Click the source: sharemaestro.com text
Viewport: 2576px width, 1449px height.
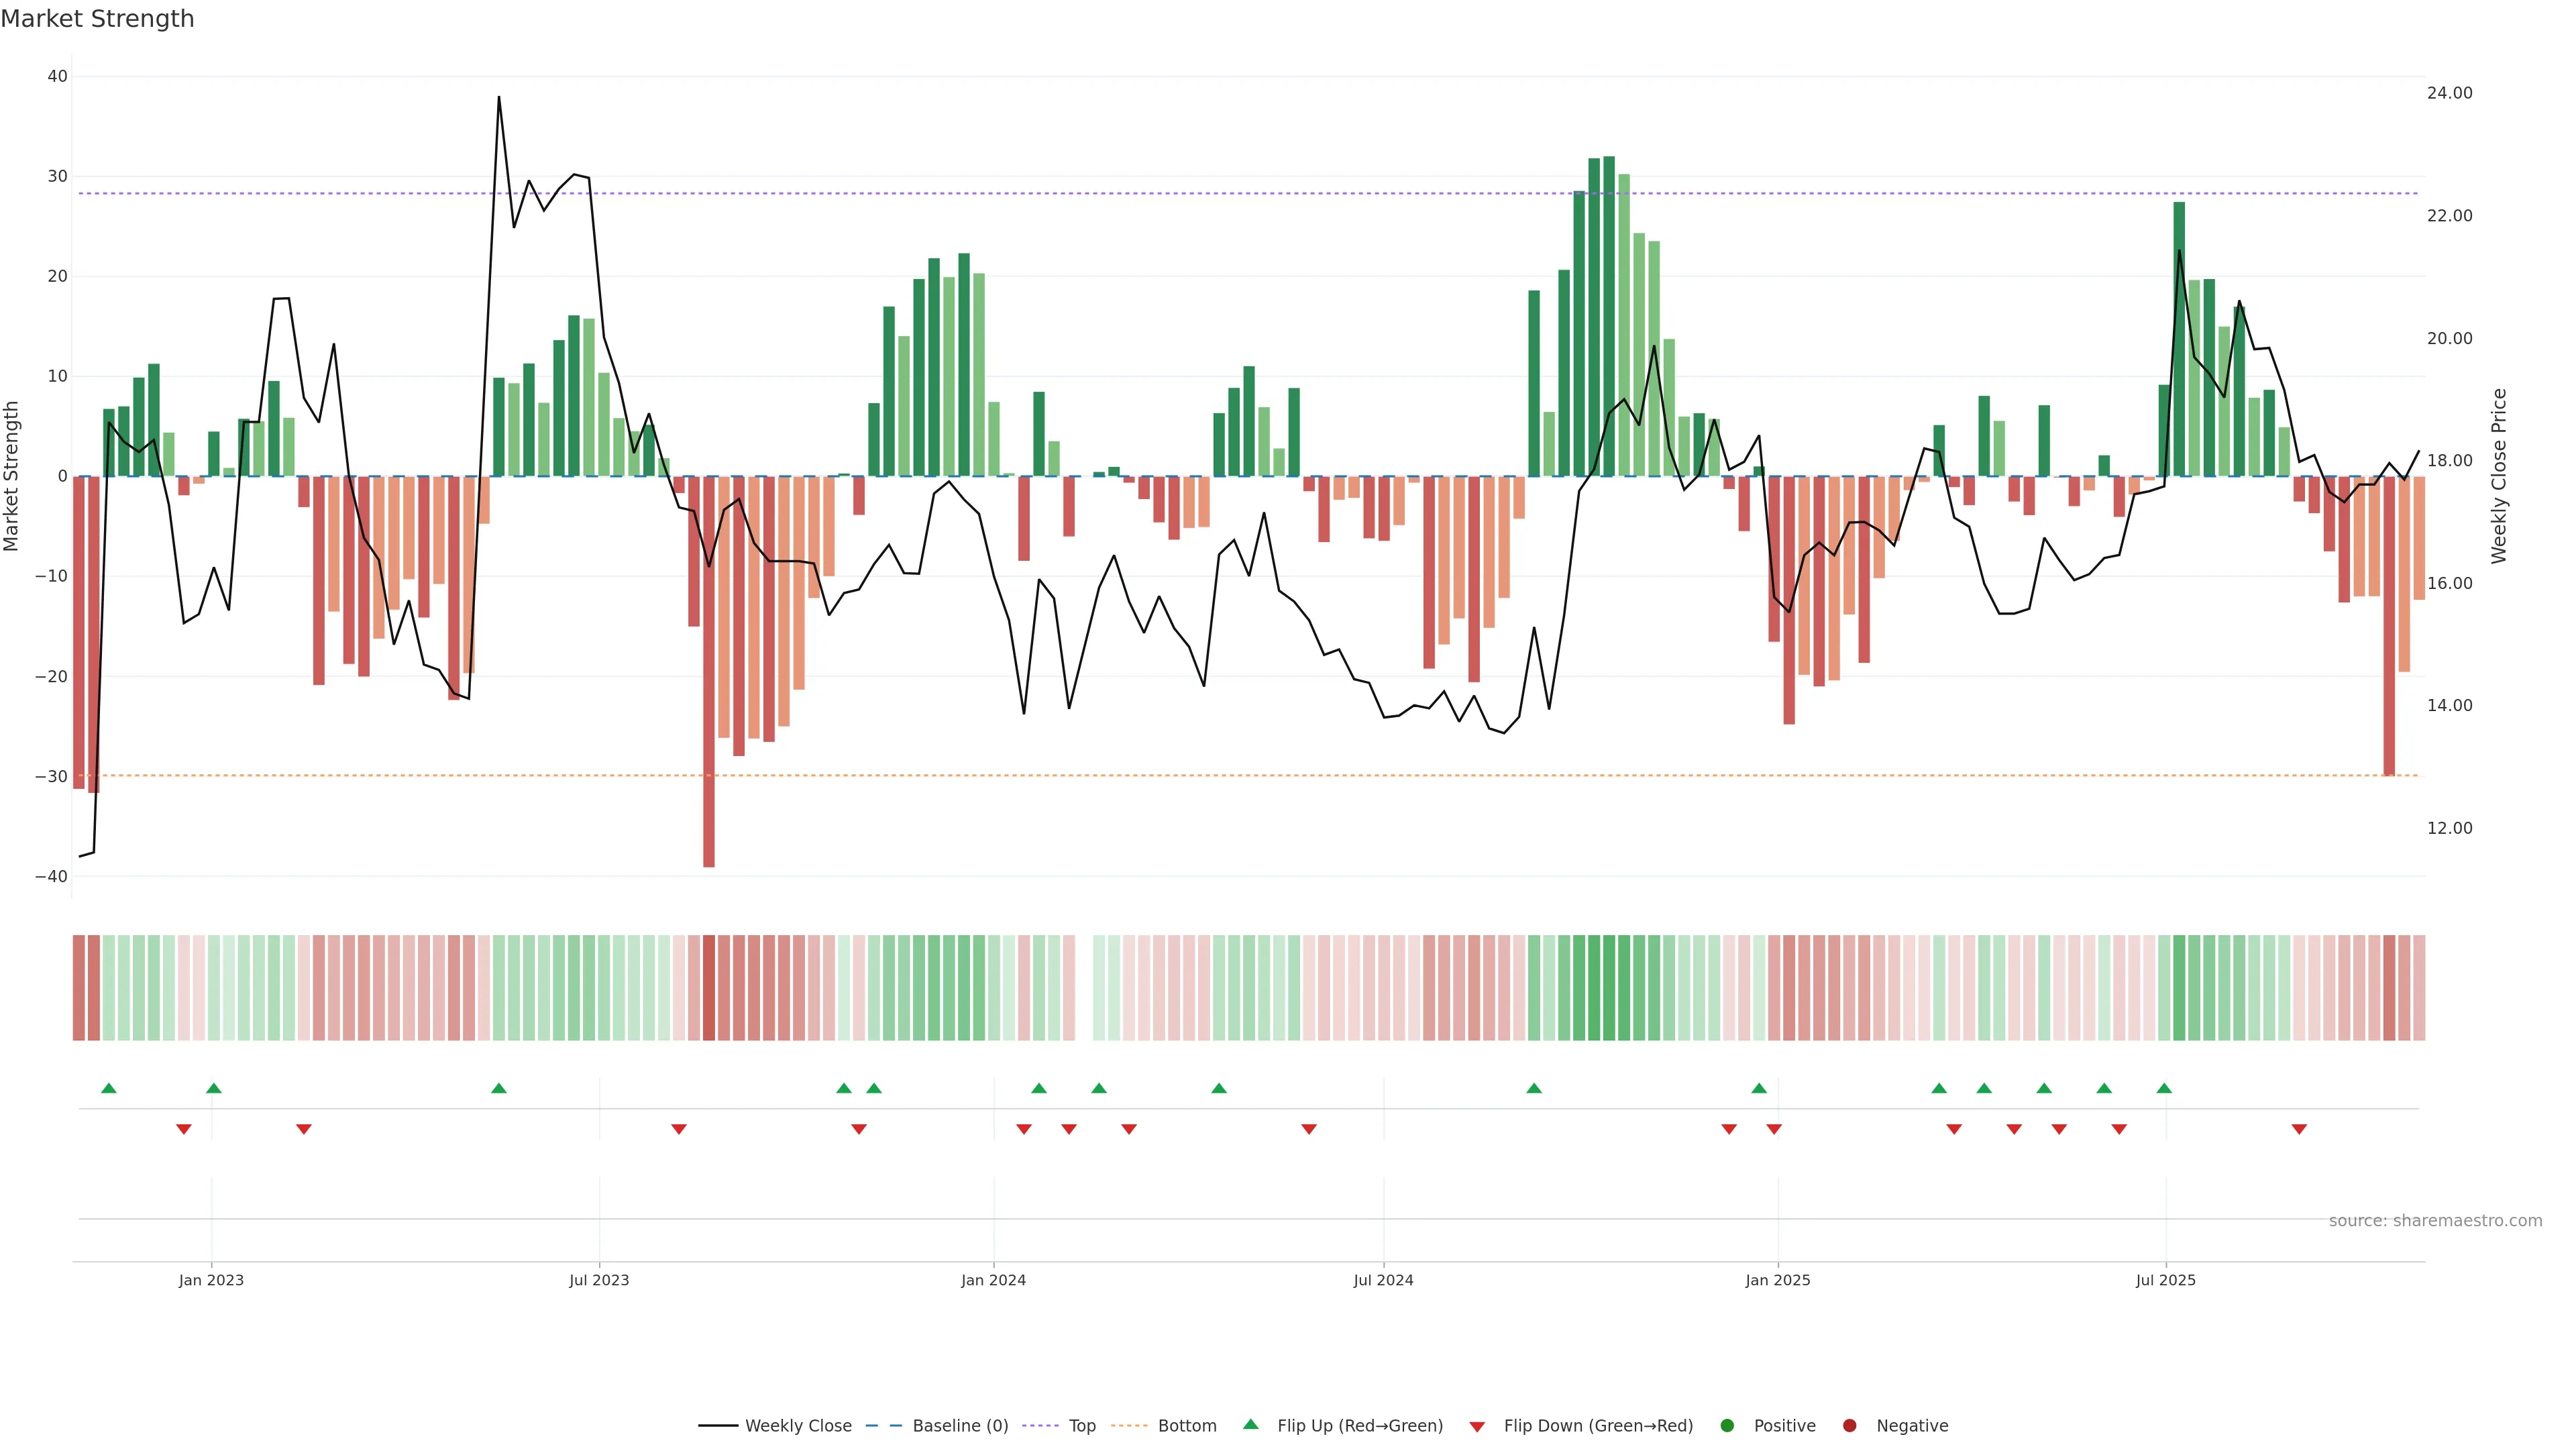point(2435,1220)
